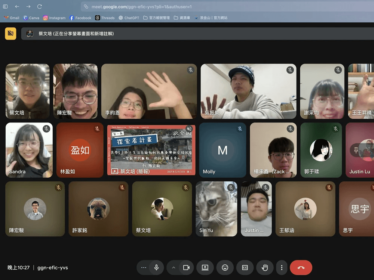This screenshot has width=374, height=280.
Task: Click the present screen button
Action: (x=205, y=268)
